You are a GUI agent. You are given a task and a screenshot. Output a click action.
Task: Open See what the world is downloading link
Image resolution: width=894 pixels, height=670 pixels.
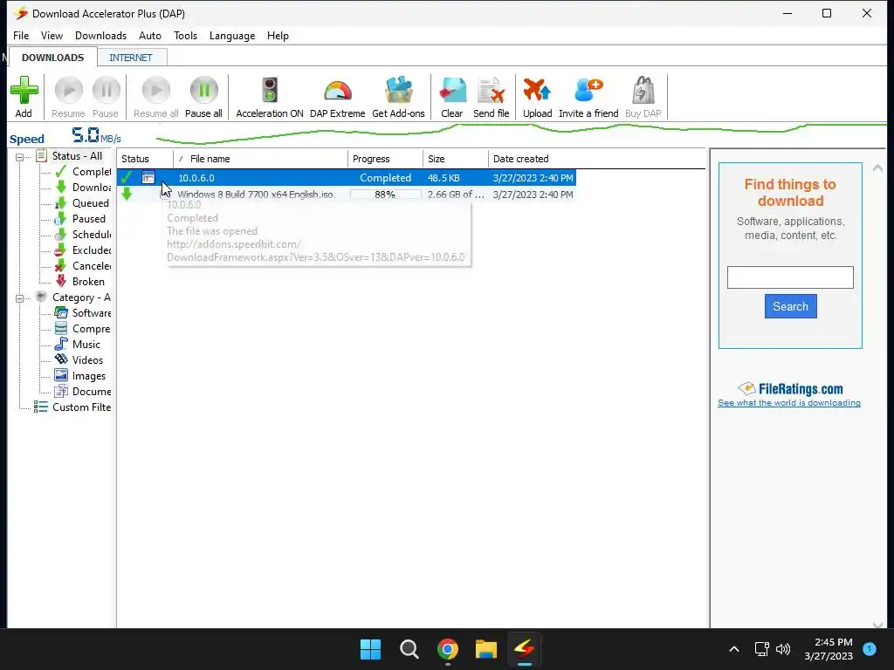[x=789, y=403]
